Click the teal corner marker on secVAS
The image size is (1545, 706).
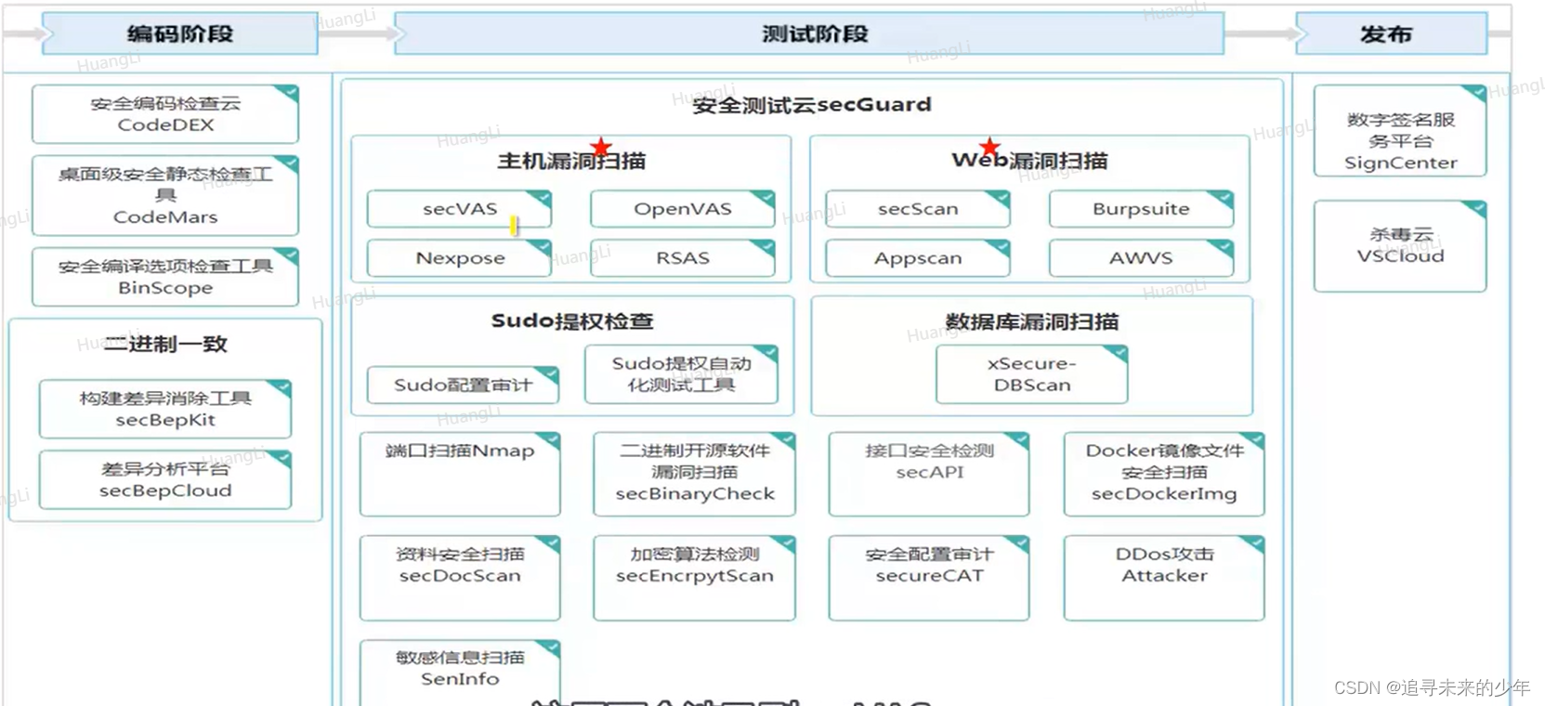pos(542,197)
